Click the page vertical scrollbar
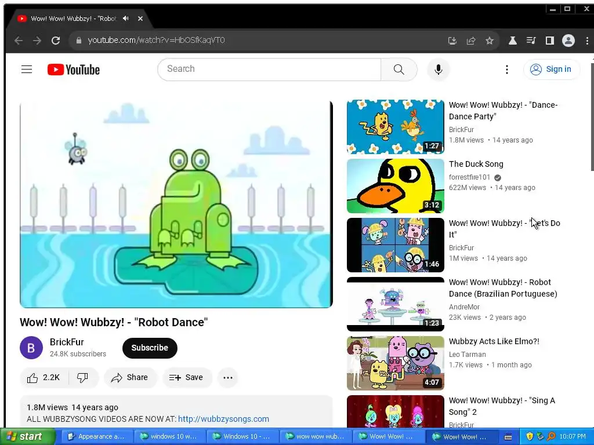This screenshot has width=594, height=445. (592, 116)
